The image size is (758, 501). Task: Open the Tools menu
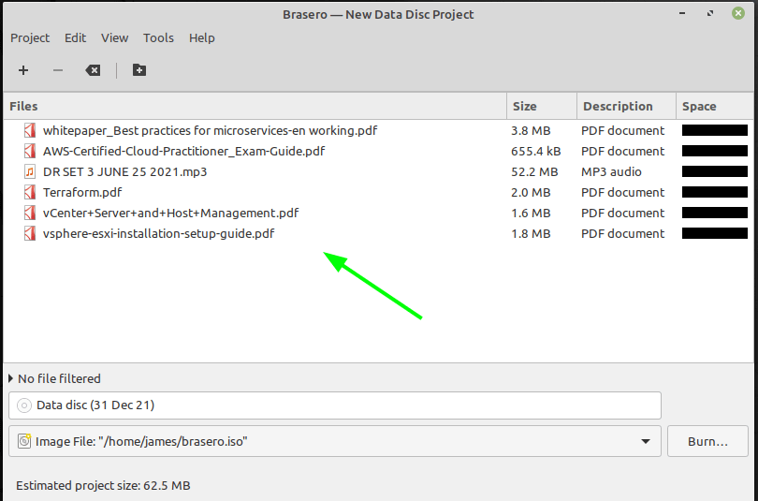pyautogui.click(x=158, y=38)
